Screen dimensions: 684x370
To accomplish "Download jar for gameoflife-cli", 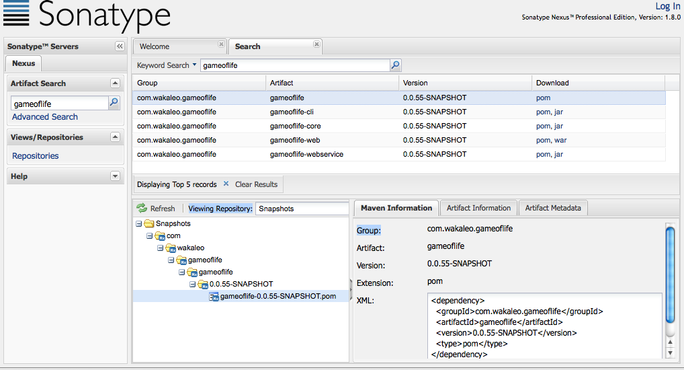I will point(559,112).
